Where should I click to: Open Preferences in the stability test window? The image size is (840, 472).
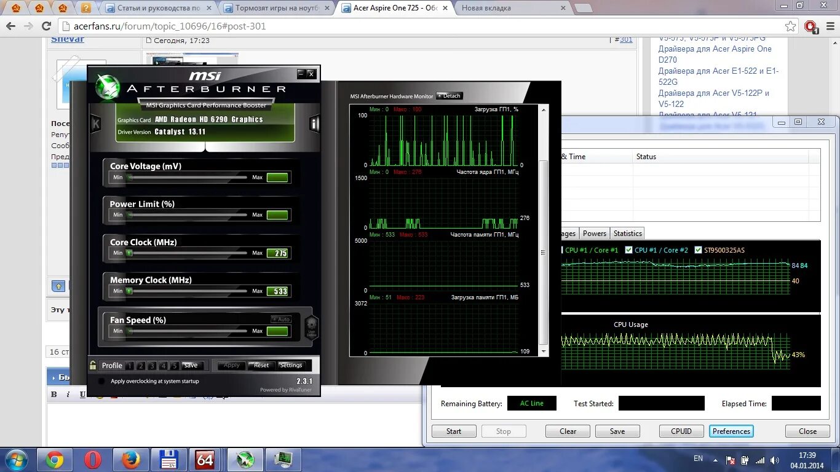pos(731,431)
